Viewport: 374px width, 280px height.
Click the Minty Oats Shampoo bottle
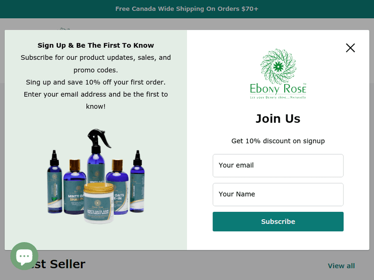pyautogui.click(x=74, y=187)
